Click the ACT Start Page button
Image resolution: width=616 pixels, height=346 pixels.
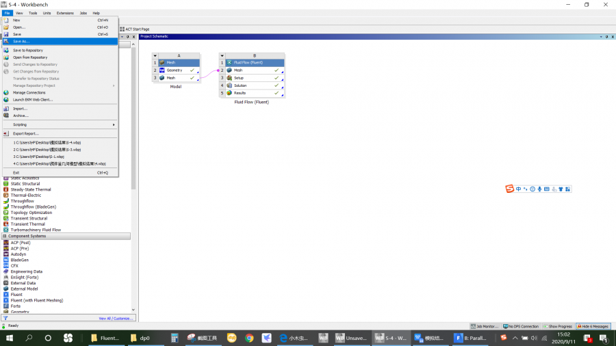(x=135, y=29)
